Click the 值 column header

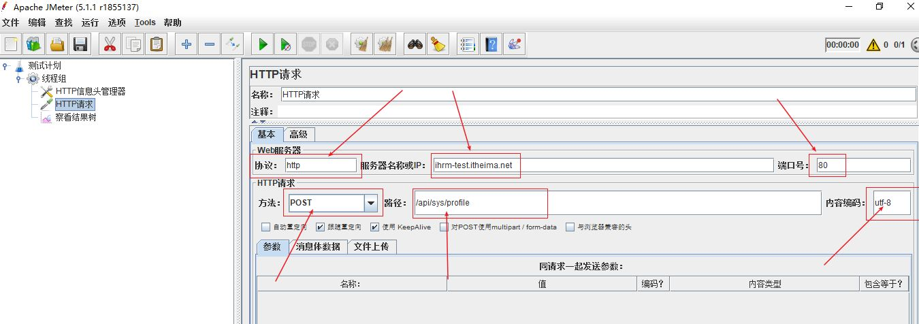coord(543,284)
